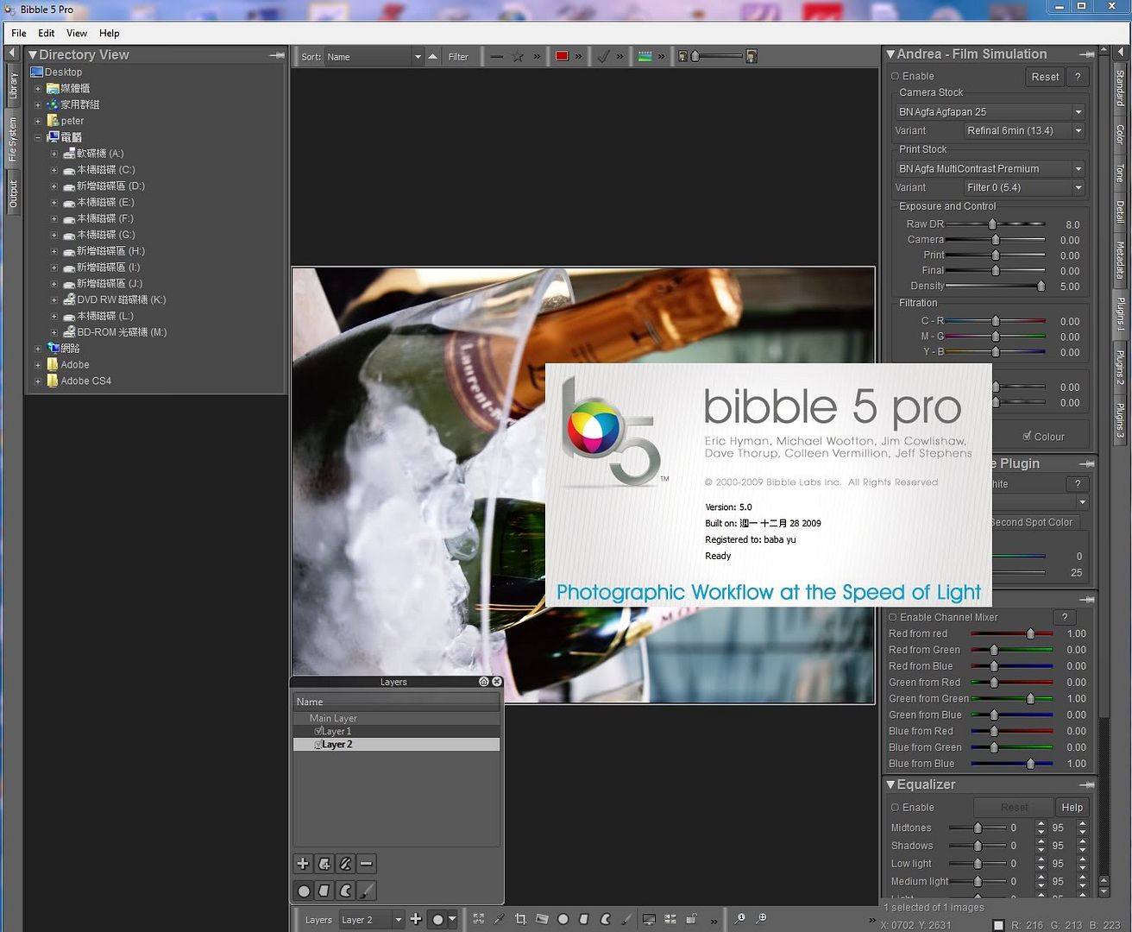Click Reset in Film Simulation panel

[1045, 77]
